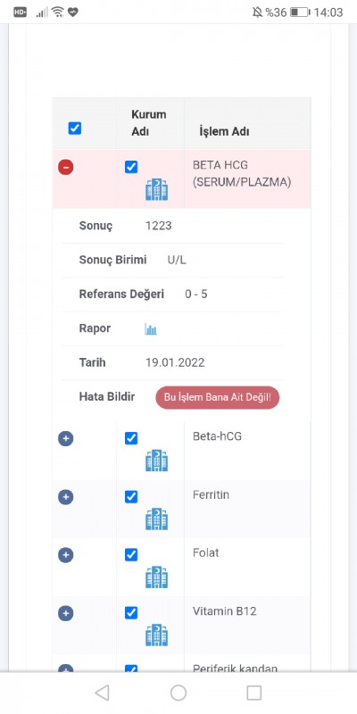
Task: Open the Rapor chart icon
Action: (151, 328)
